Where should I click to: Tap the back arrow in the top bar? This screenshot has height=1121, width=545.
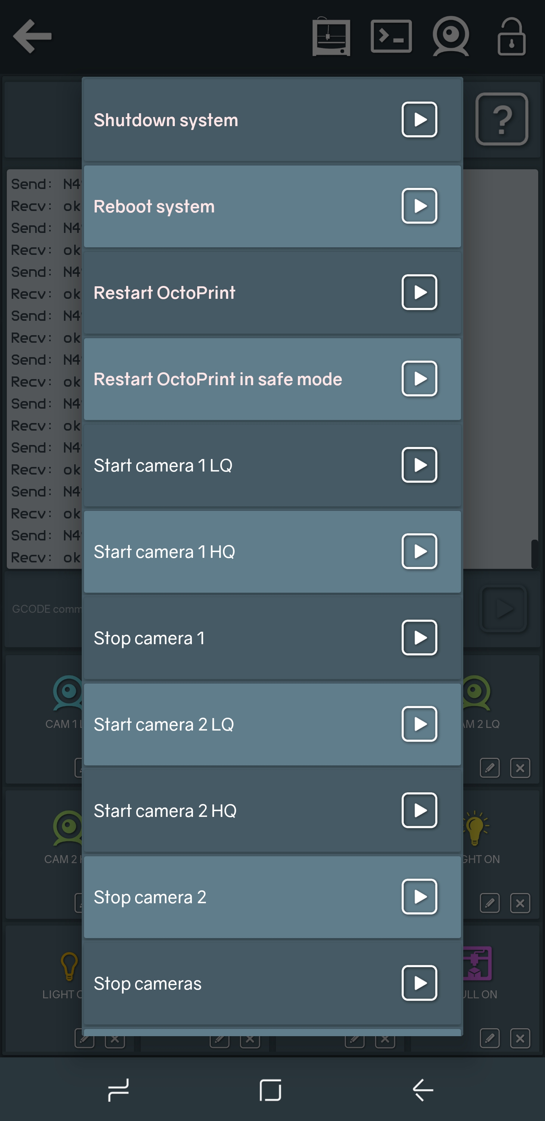coord(33,37)
